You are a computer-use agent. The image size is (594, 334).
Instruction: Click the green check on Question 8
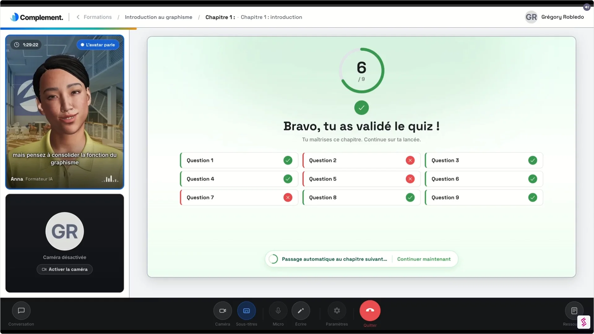click(x=410, y=197)
